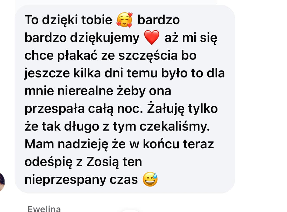Click the partial white circle below the message
Image resolution: width=287 pixels, height=212 pixels.
130,211
